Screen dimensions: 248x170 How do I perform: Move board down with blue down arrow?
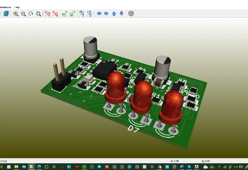pyautogui.click(x=121, y=14)
